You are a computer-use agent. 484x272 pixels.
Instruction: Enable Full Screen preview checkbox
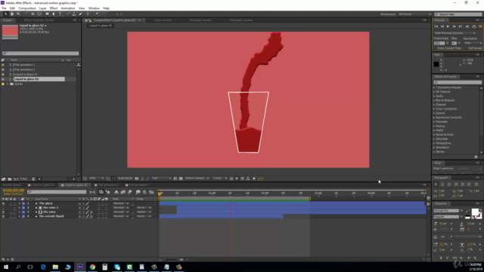point(466,48)
